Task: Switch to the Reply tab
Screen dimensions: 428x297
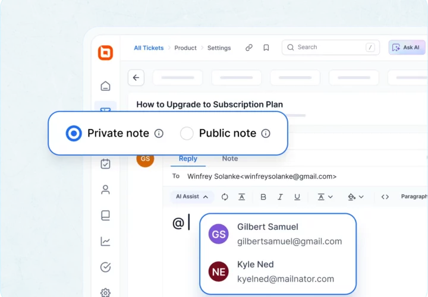Action: tap(188, 159)
